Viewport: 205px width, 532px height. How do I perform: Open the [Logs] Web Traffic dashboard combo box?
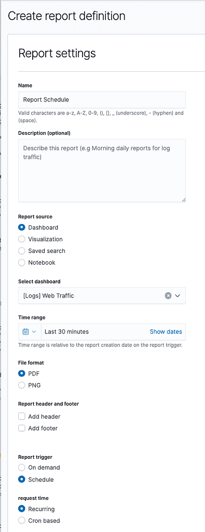point(102,295)
